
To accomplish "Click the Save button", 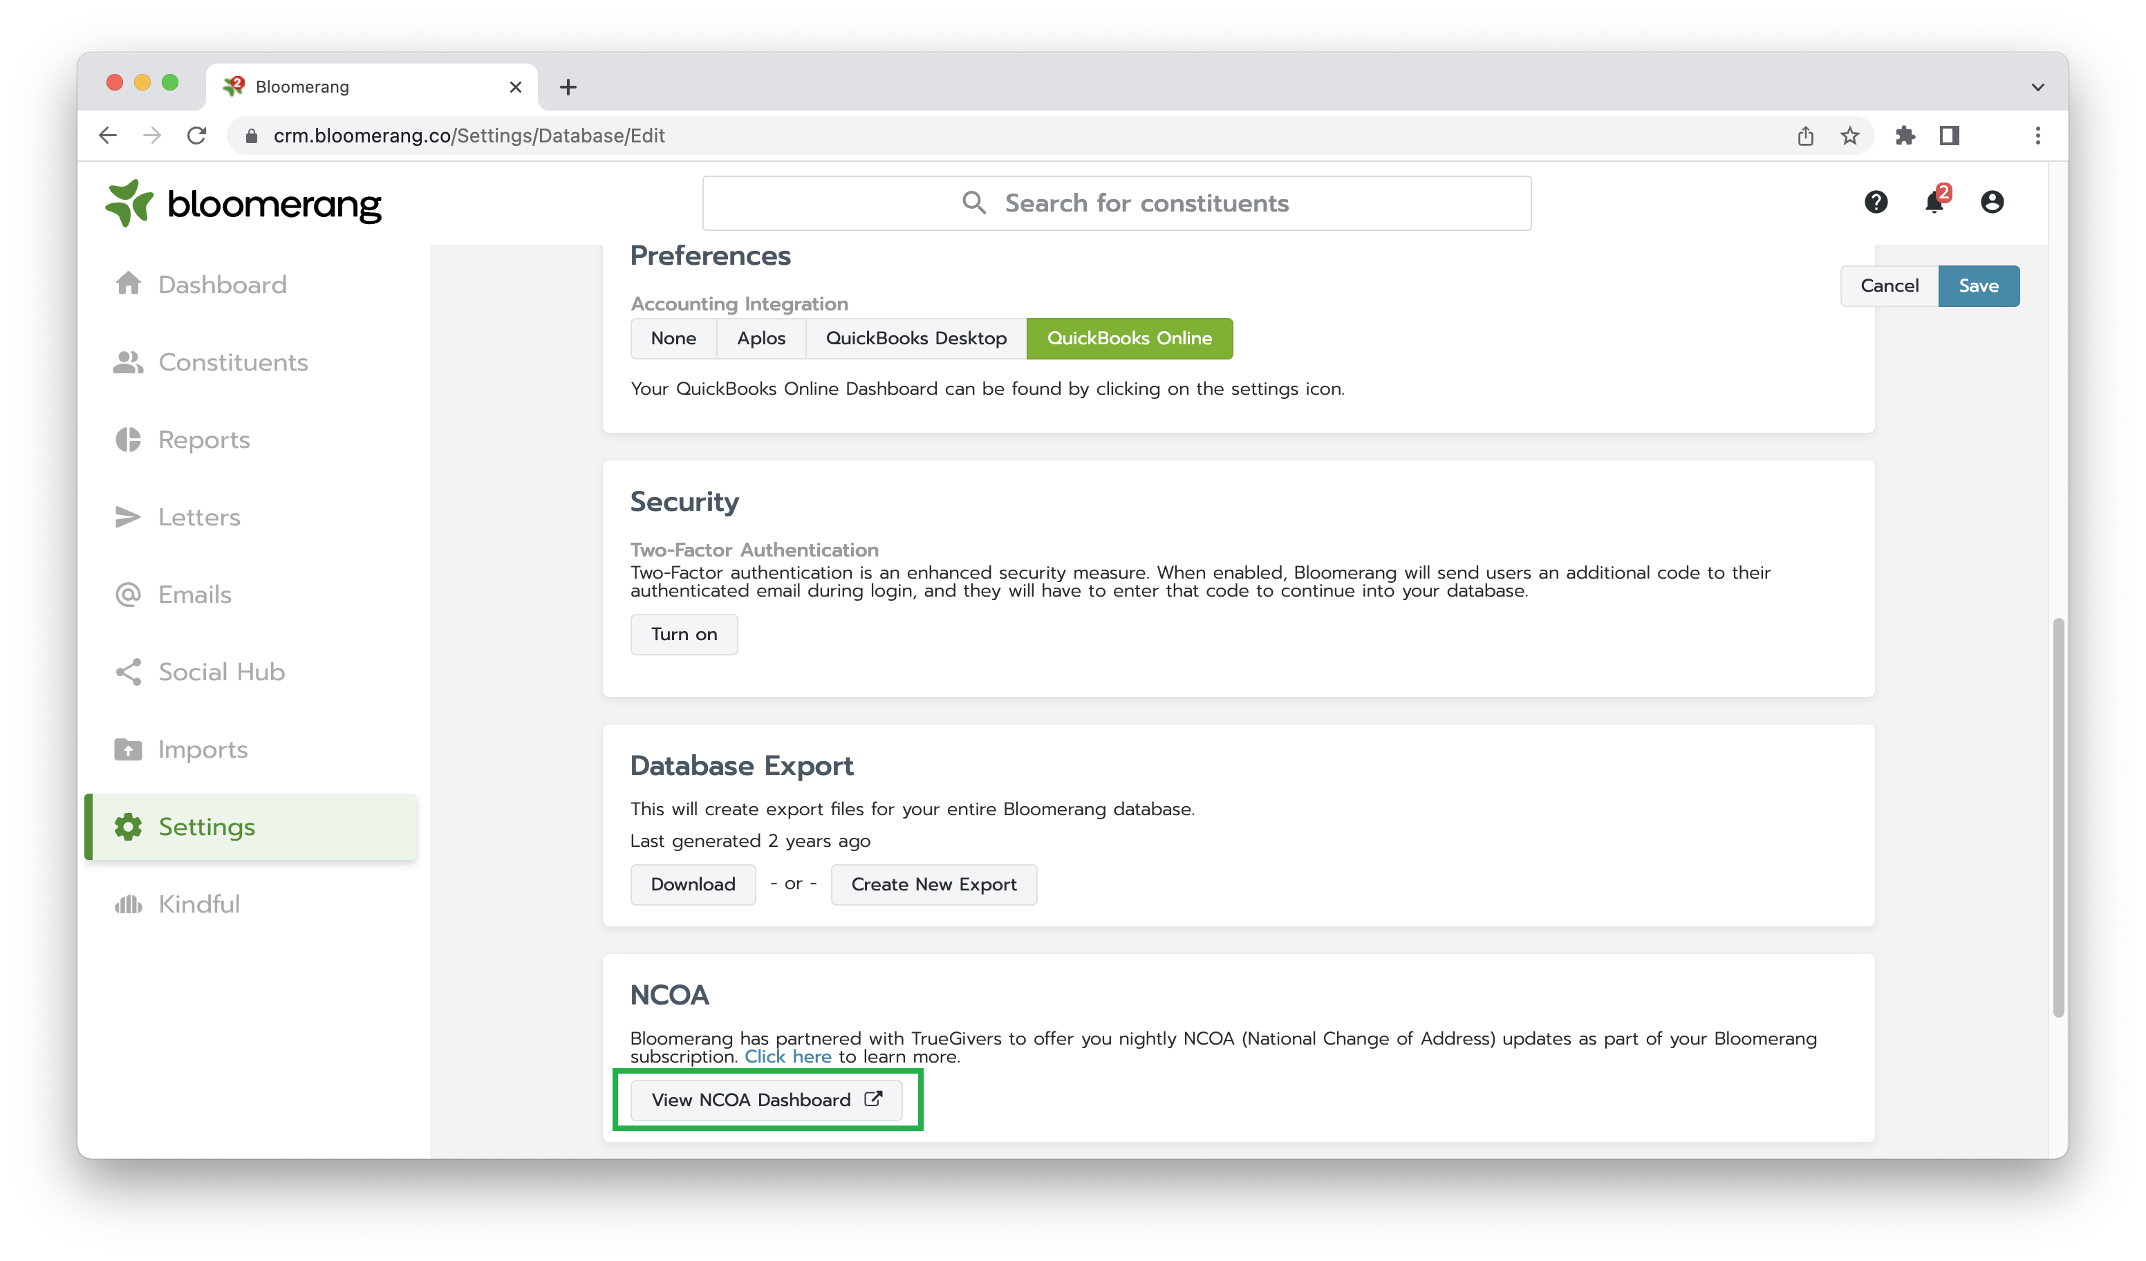I will [x=1978, y=286].
